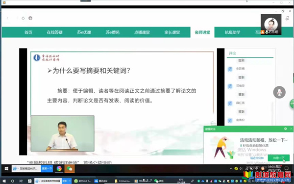
Task: Switch to the 在线答疑 tab
Action: [x=54, y=32]
